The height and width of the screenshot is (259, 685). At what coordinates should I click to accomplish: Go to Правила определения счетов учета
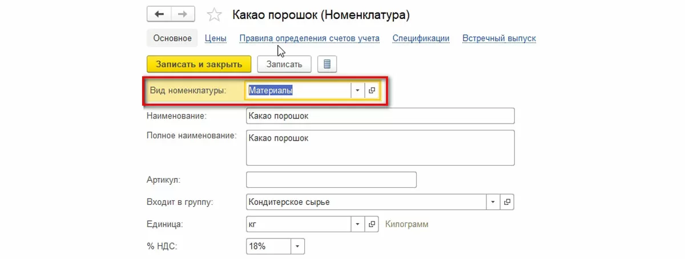(309, 38)
